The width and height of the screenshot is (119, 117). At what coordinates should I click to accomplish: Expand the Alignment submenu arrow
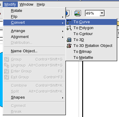coord(63,37)
